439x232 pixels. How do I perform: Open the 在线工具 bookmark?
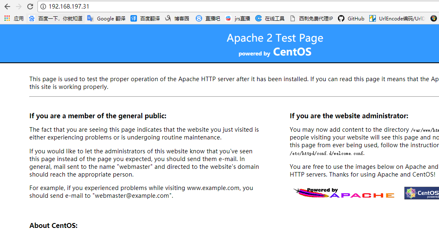coord(270,18)
